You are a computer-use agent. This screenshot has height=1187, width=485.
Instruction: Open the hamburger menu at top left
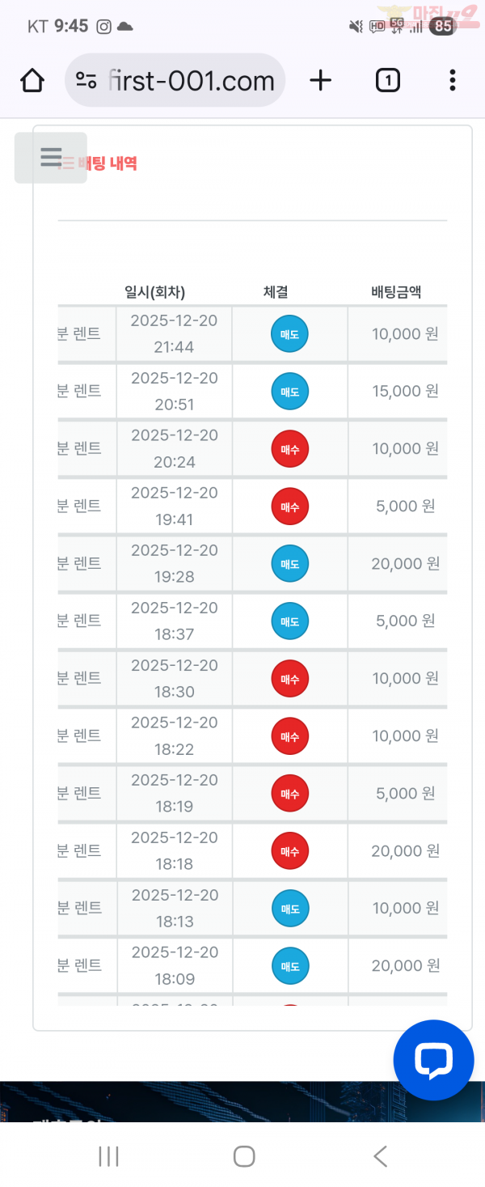(51, 158)
